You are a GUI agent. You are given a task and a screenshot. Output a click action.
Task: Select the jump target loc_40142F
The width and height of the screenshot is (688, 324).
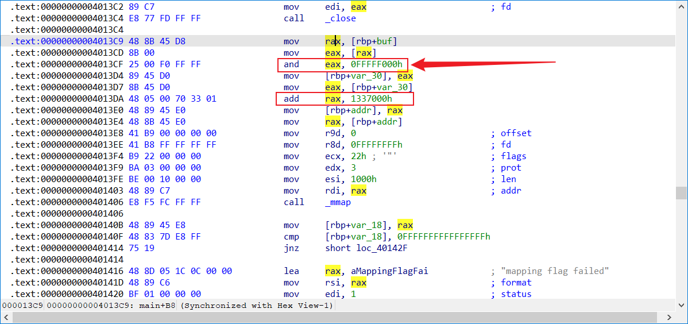382,248
